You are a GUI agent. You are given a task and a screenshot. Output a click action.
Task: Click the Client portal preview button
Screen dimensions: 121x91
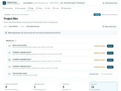[110, 3]
